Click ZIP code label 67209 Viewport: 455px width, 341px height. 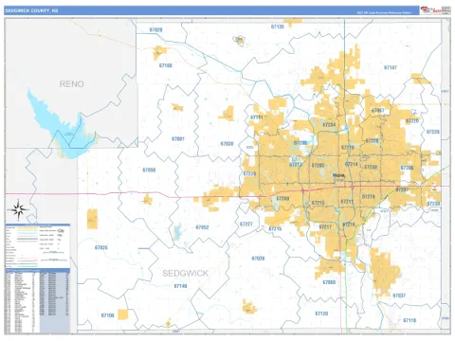[x=282, y=199]
